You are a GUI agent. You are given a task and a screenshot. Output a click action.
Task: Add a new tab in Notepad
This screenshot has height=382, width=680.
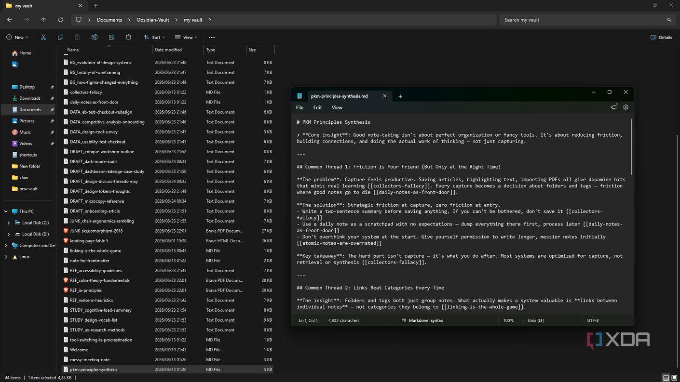[x=400, y=96]
